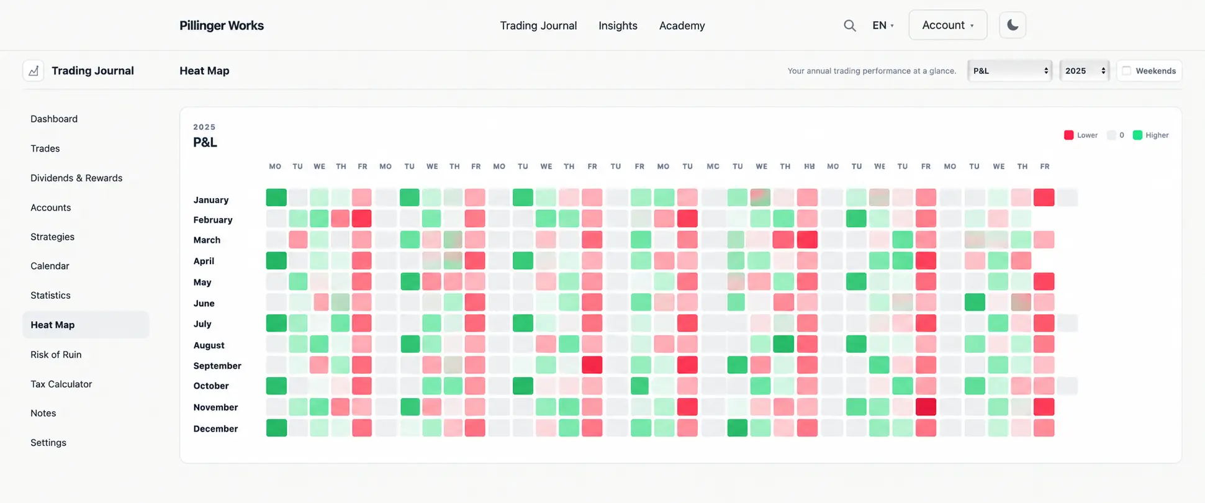Image resolution: width=1205 pixels, height=503 pixels.
Task: Open Calendar in the sidebar
Action: [86, 266]
